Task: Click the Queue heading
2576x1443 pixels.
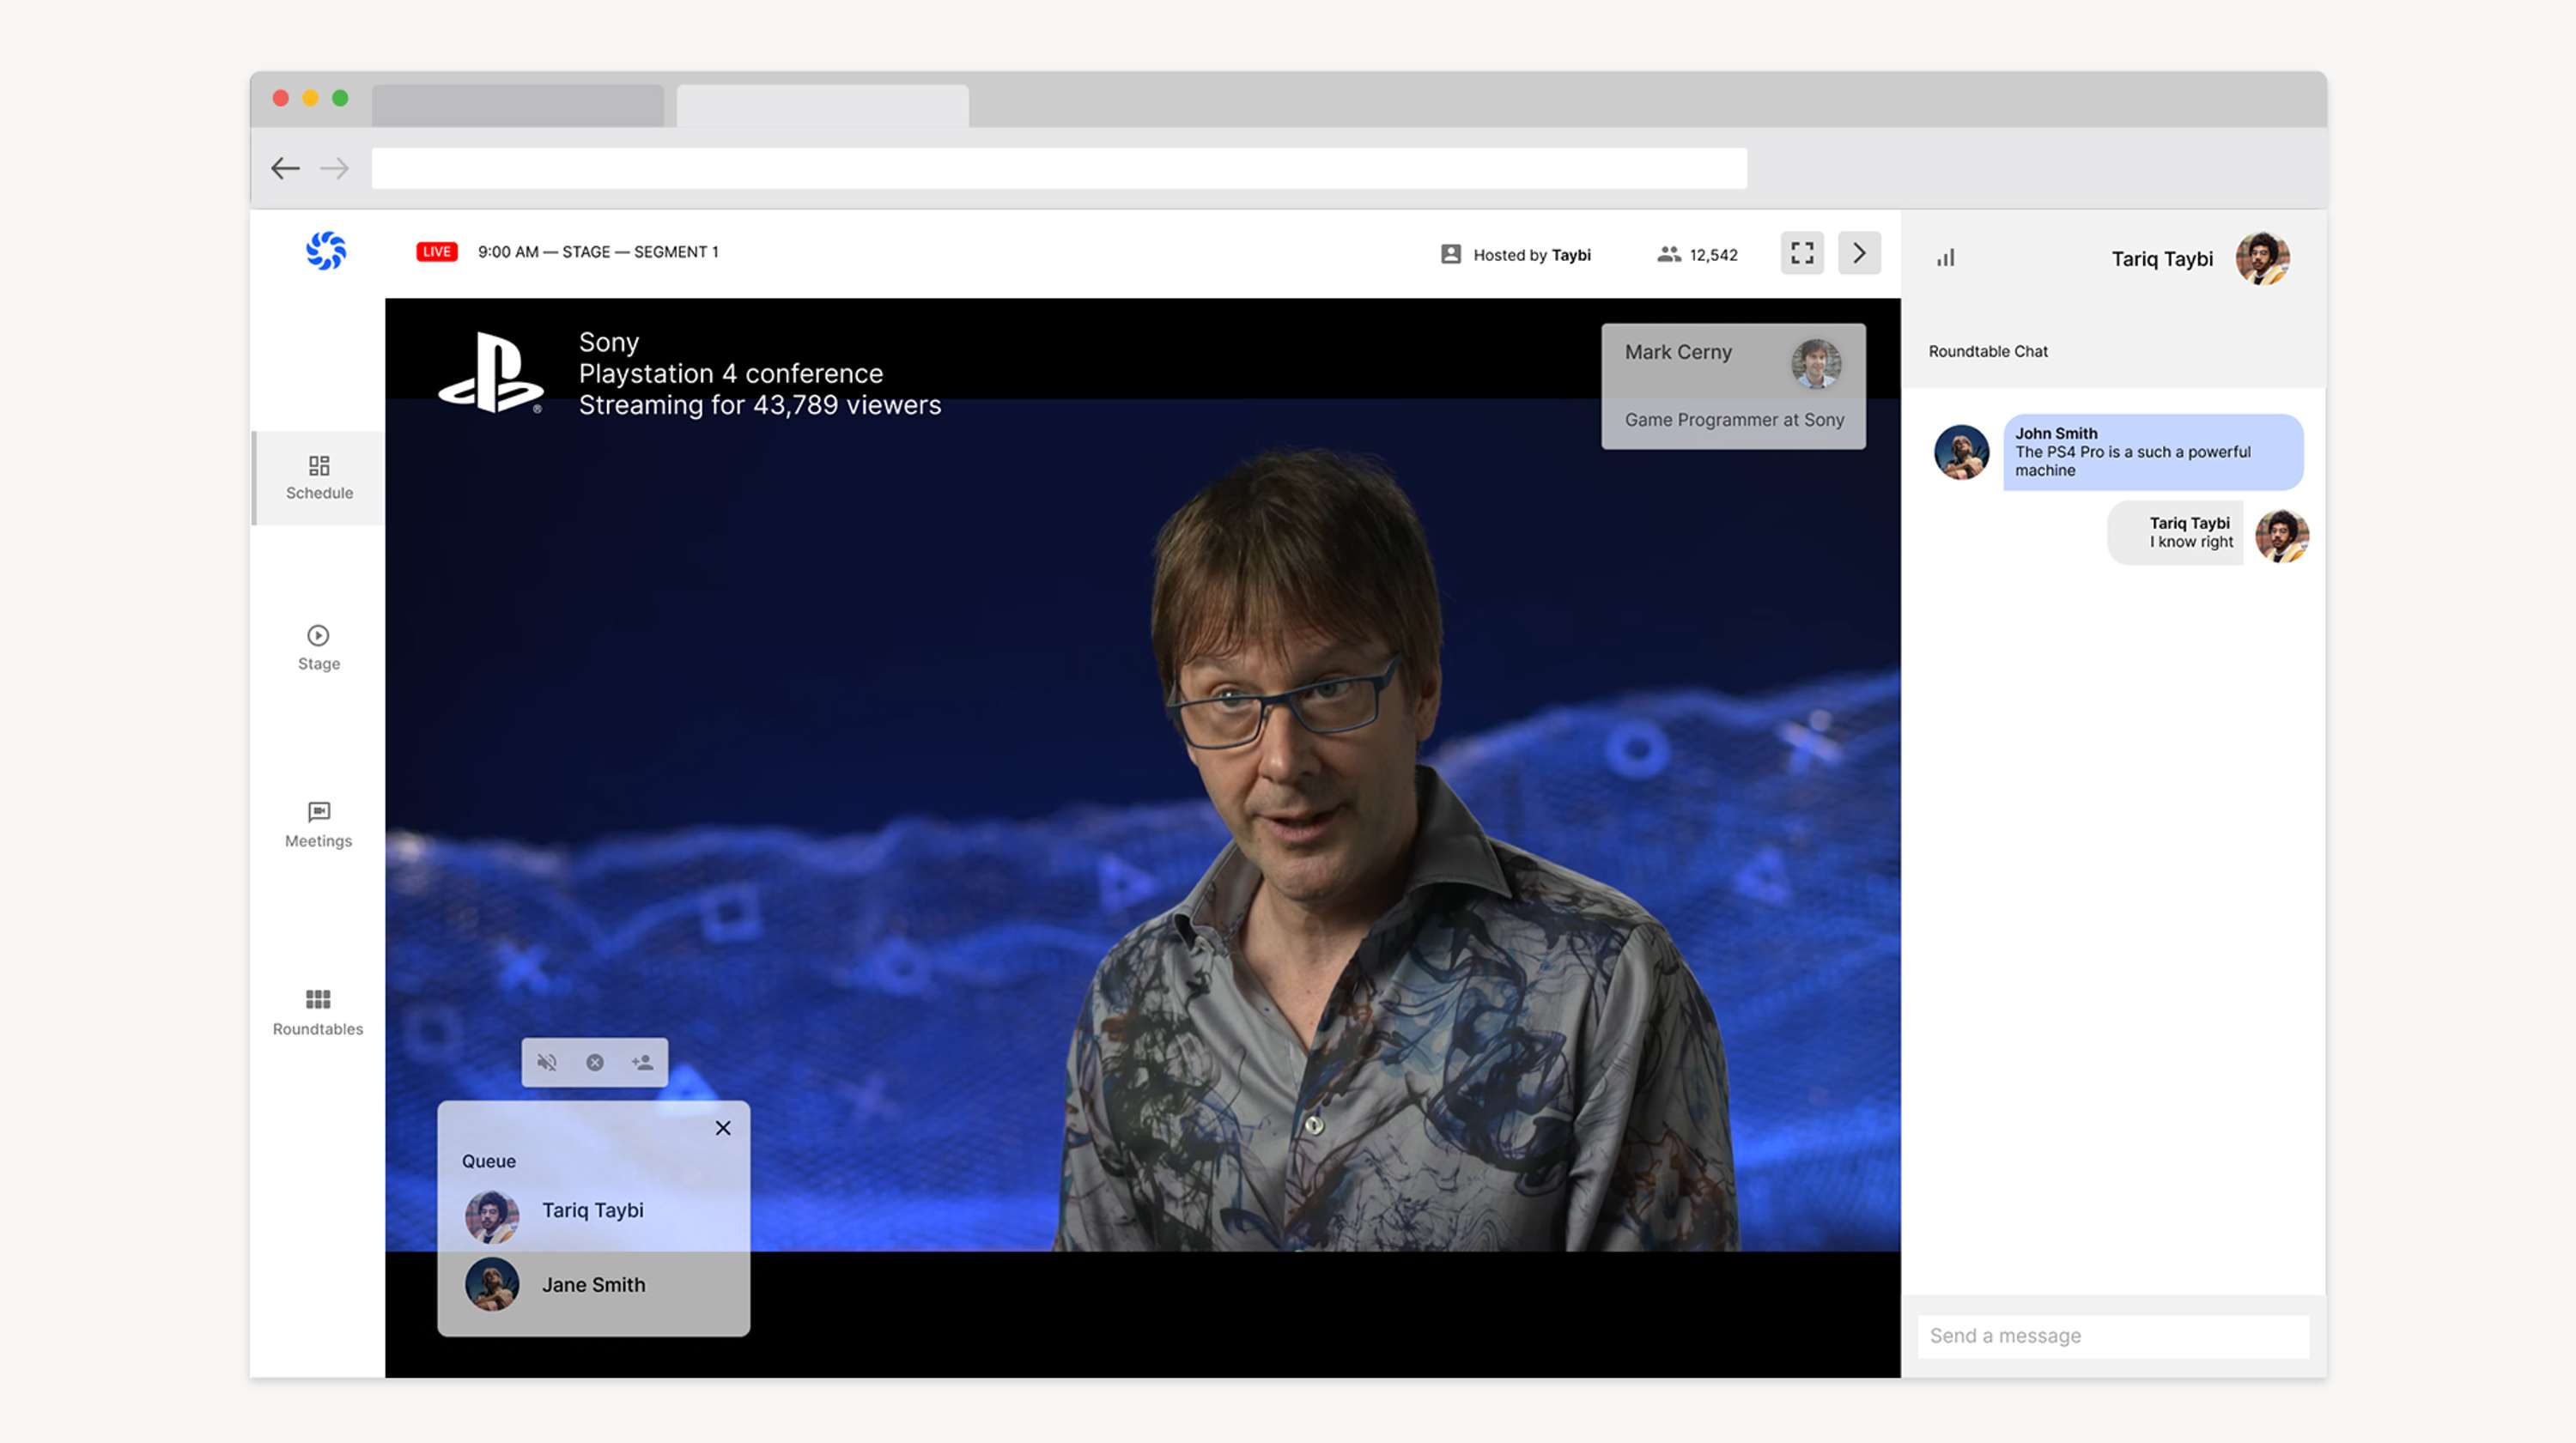Action: point(489,1162)
